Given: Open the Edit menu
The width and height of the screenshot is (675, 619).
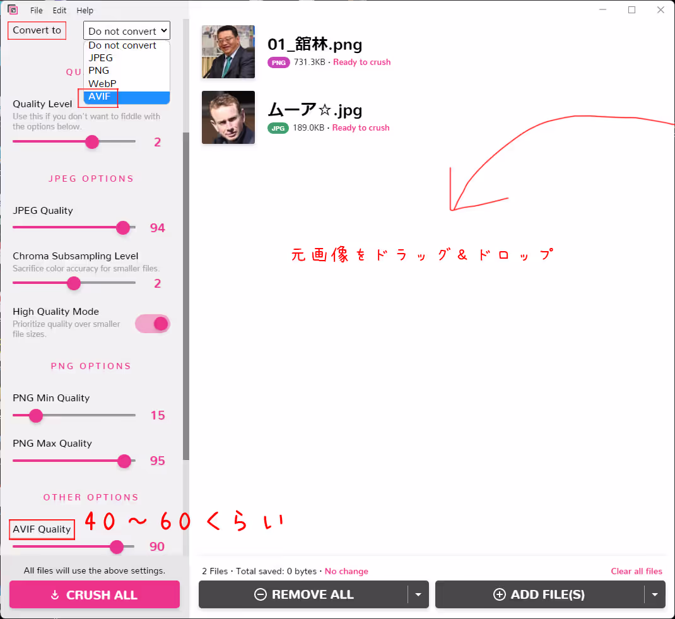Looking at the screenshot, I should 59,11.
